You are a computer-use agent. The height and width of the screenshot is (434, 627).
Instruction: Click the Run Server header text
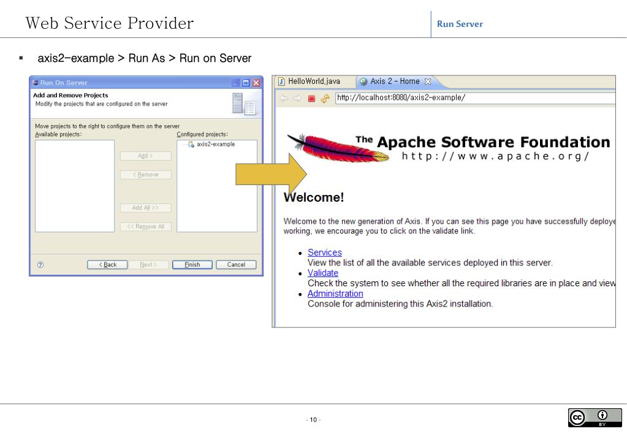[460, 24]
